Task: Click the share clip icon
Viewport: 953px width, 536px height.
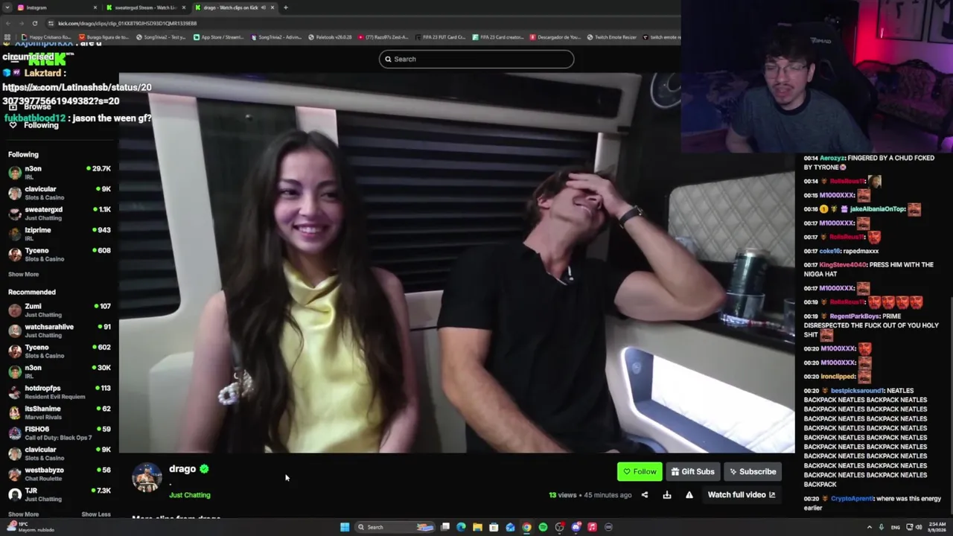Action: (x=645, y=495)
